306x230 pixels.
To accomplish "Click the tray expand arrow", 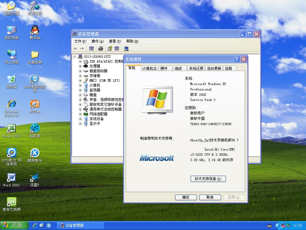I will pyautogui.click(x=277, y=226).
